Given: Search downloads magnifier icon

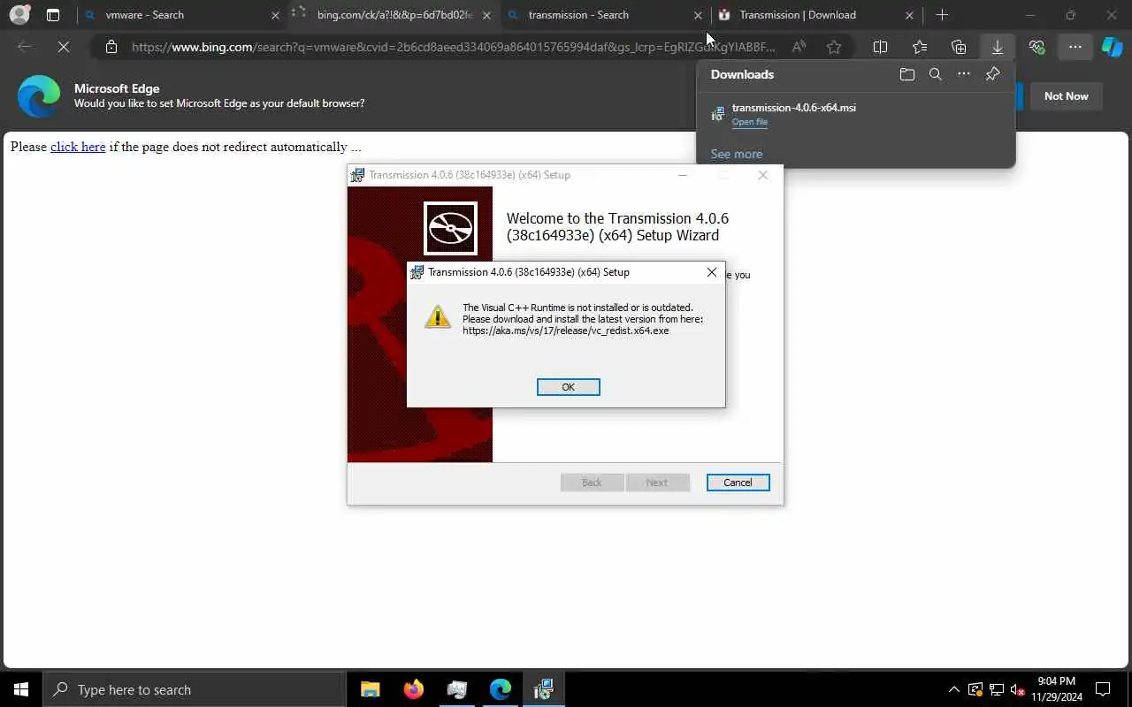Looking at the screenshot, I should click(x=935, y=75).
